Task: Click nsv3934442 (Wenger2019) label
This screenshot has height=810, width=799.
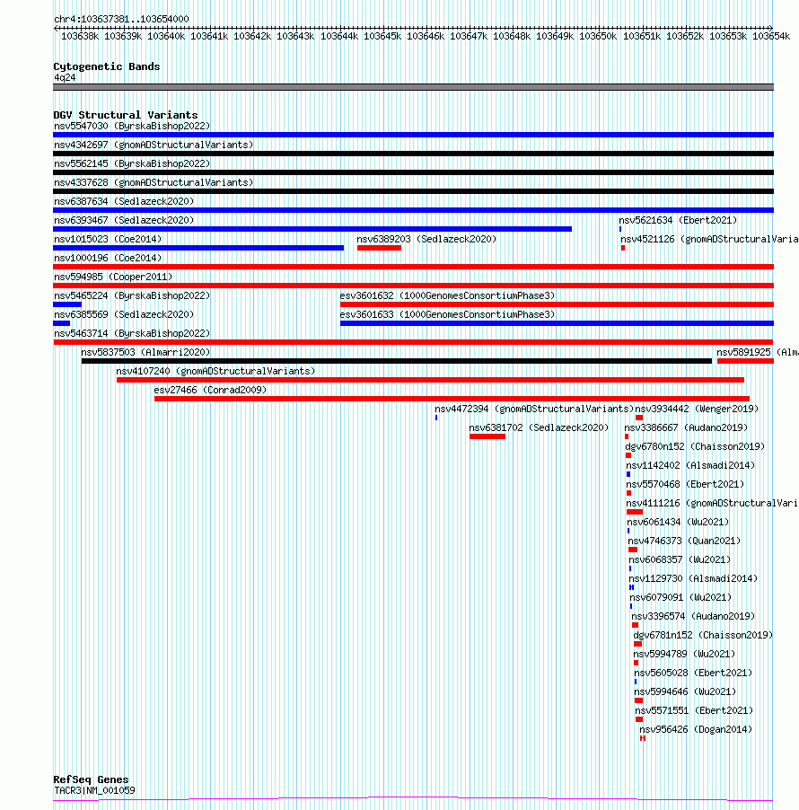Action: coord(697,409)
